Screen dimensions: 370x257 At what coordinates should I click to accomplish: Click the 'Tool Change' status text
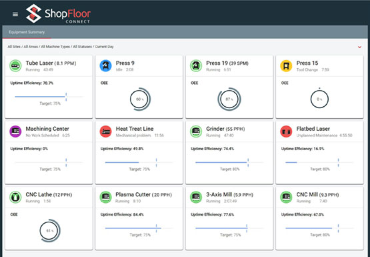point(307,69)
